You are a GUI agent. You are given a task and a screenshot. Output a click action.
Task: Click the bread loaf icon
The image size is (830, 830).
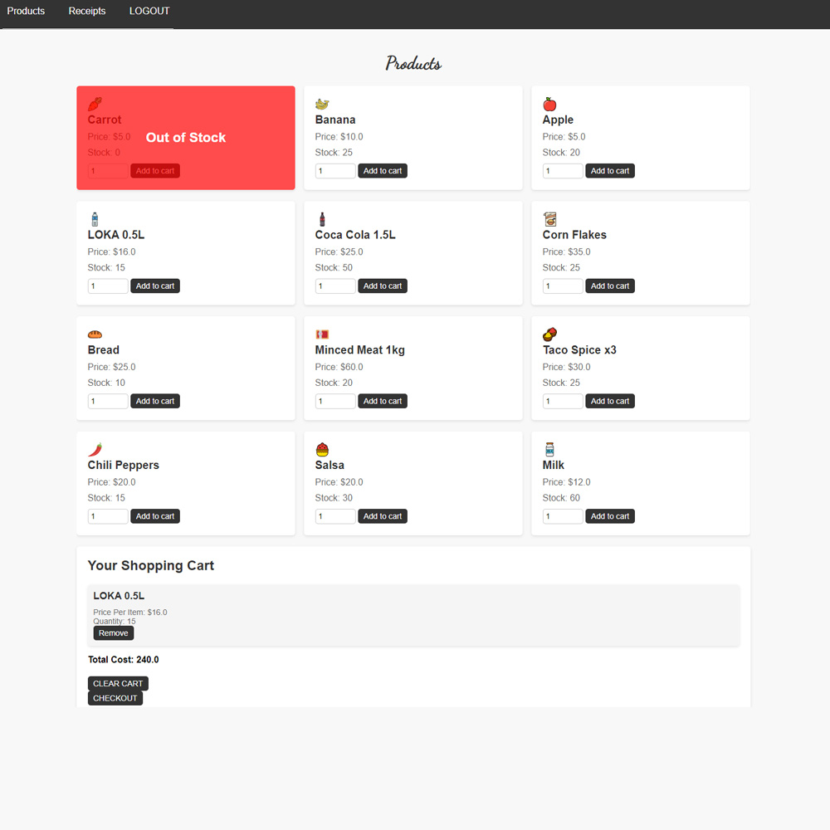95,334
